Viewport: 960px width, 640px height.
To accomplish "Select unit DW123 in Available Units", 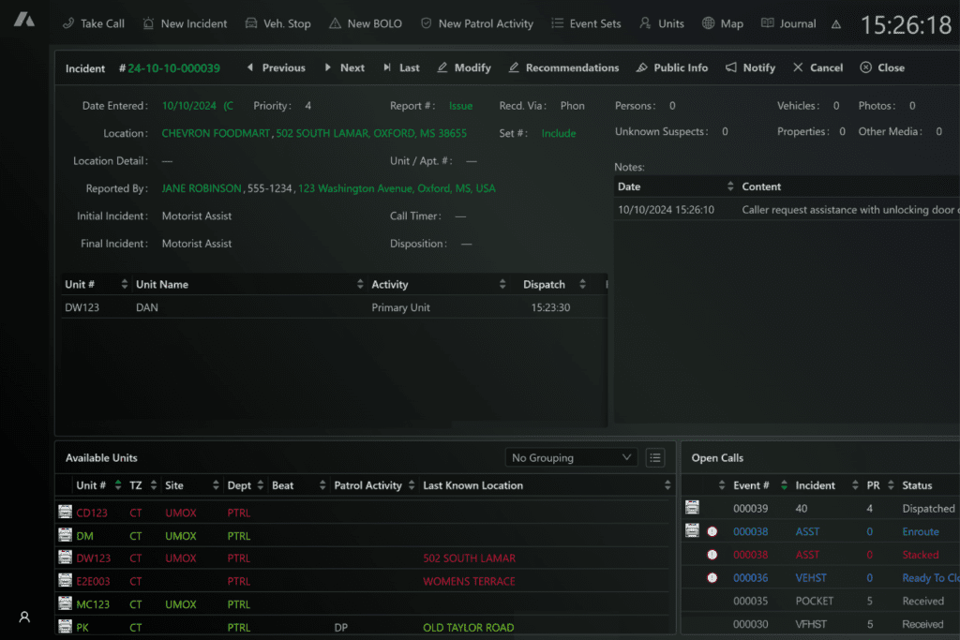I will tap(92, 558).
